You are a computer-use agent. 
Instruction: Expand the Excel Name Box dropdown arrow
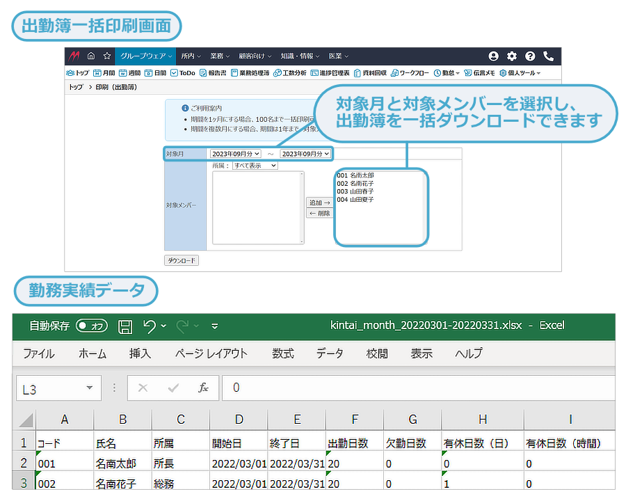point(89,388)
